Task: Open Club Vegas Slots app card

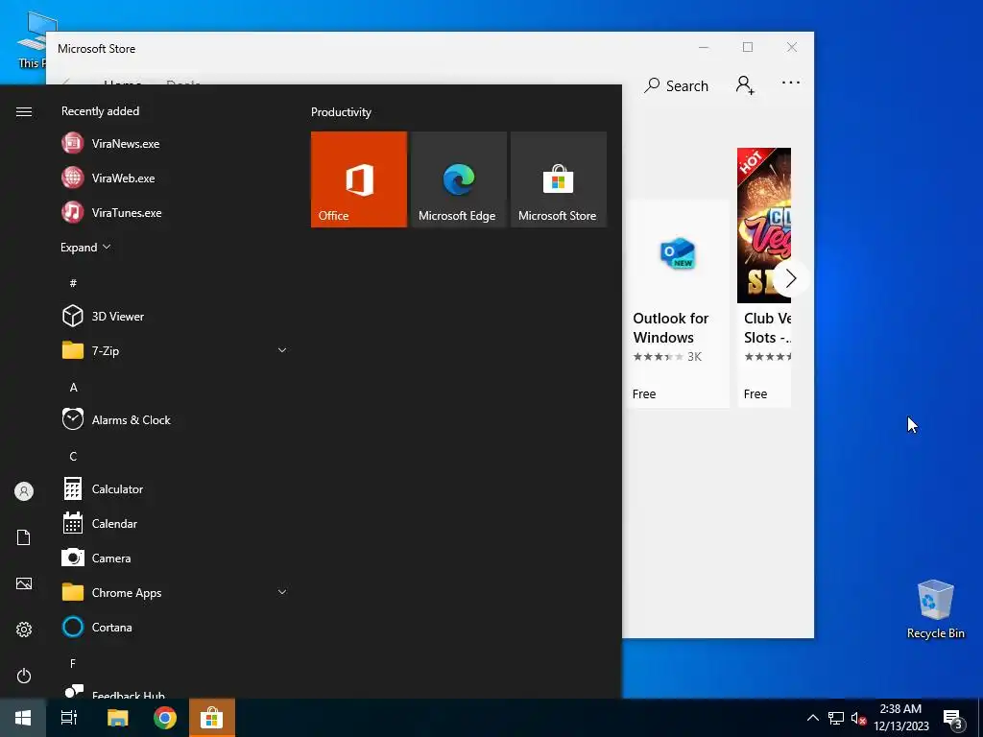Action: pyautogui.click(x=764, y=277)
